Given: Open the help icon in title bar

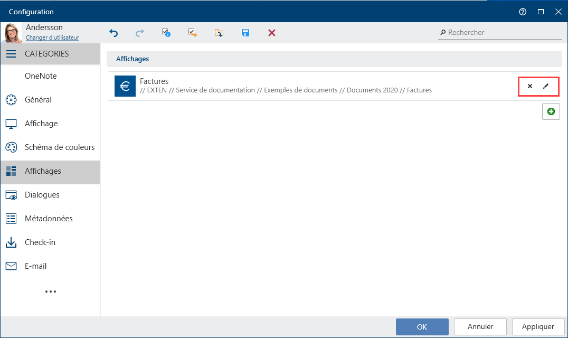Looking at the screenshot, I should (x=523, y=12).
